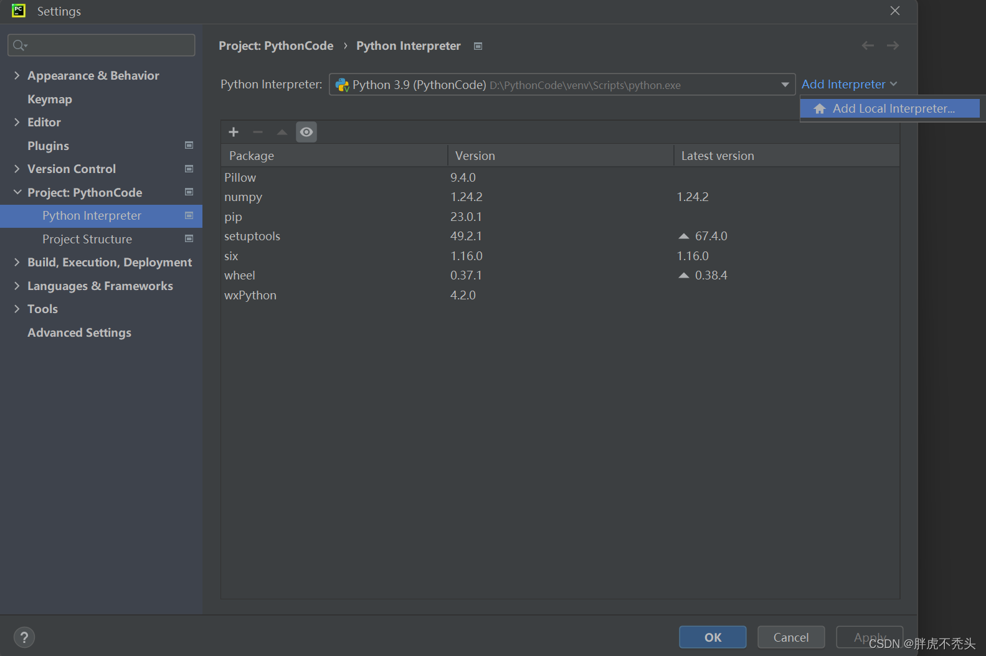Expand the Editor section

[17, 122]
